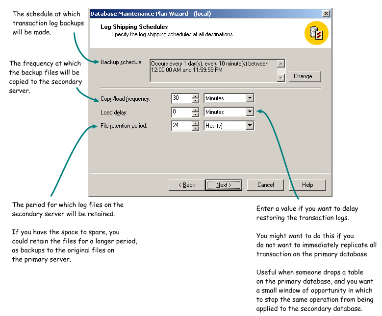Open the Copy/load frequency units dropdown
382x316 pixels.
coord(250,98)
